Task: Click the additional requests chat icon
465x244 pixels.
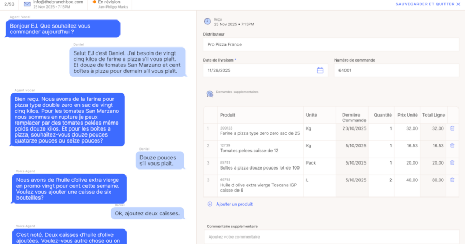Action: 210,93
